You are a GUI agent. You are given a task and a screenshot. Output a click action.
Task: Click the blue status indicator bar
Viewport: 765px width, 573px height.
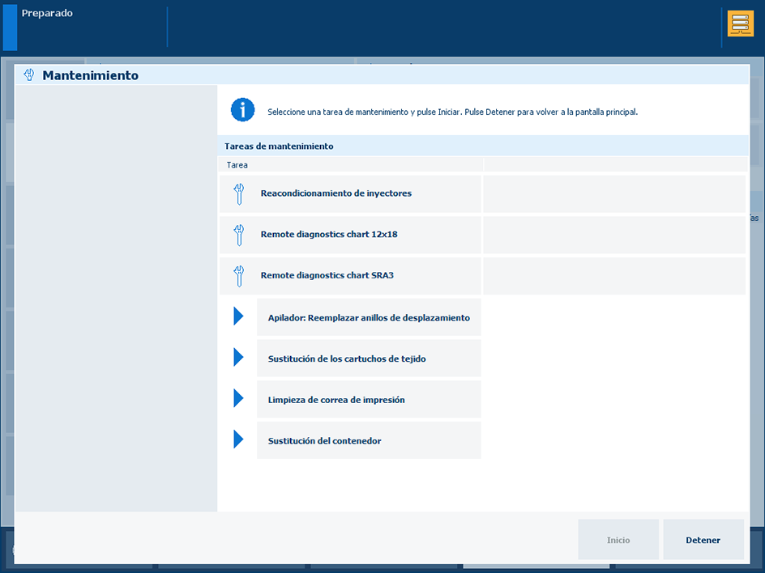click(x=10, y=28)
